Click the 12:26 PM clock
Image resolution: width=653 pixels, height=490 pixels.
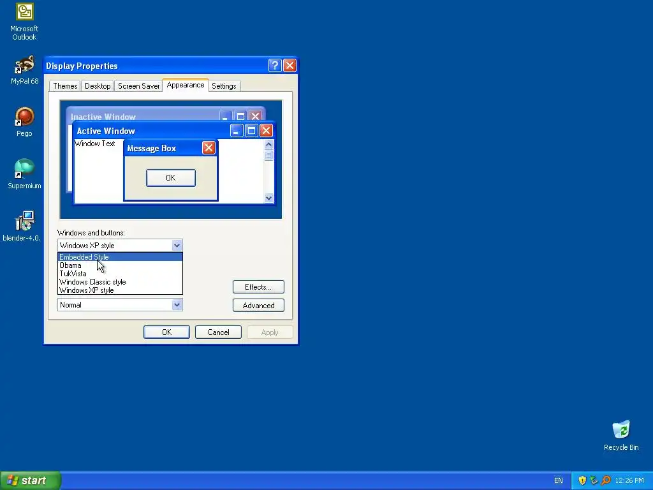(x=629, y=480)
